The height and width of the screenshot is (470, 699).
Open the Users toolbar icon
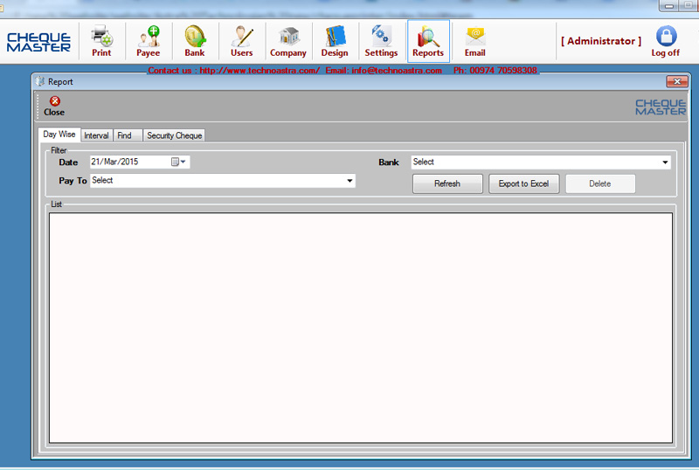[242, 40]
